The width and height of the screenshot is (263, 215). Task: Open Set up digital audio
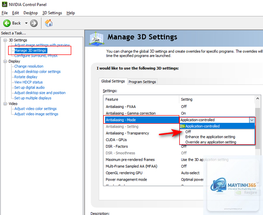(29, 87)
